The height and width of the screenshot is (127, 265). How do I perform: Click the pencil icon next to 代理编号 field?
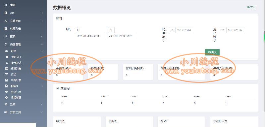pos(172,30)
